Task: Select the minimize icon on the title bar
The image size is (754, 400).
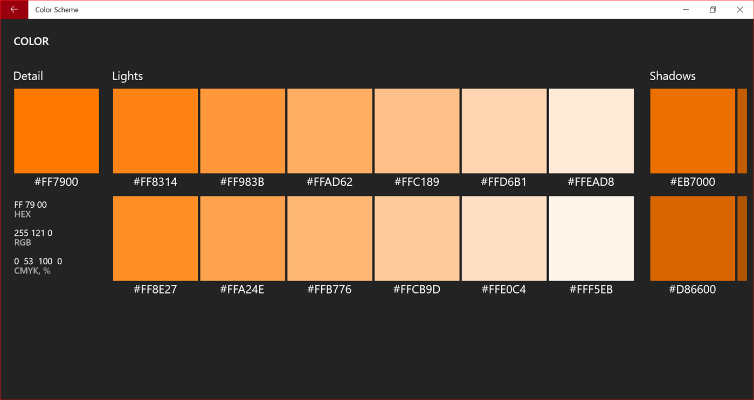Action: [686, 9]
